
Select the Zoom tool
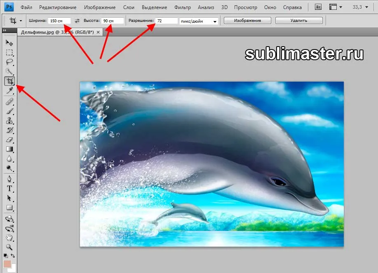click(9, 247)
